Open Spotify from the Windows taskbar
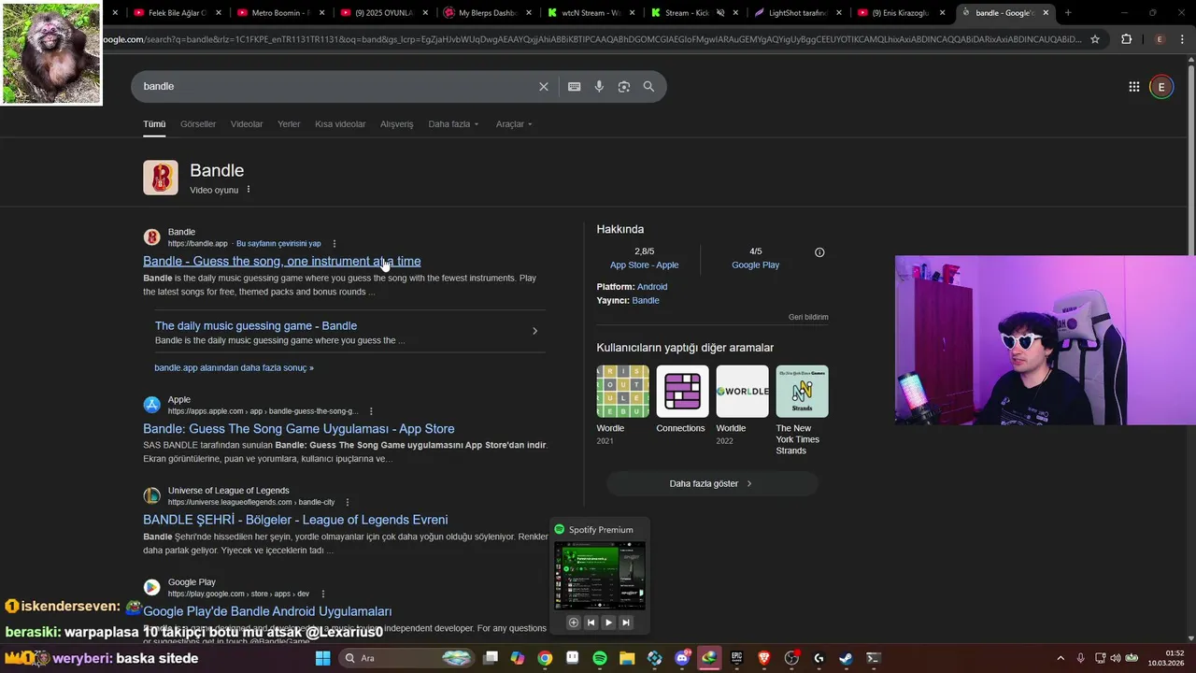 click(x=600, y=658)
